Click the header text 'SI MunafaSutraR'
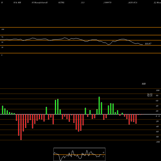This screenshot has height=161, width=161. tap(40, 3)
